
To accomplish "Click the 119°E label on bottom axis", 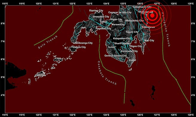I will tap(22, 115).
